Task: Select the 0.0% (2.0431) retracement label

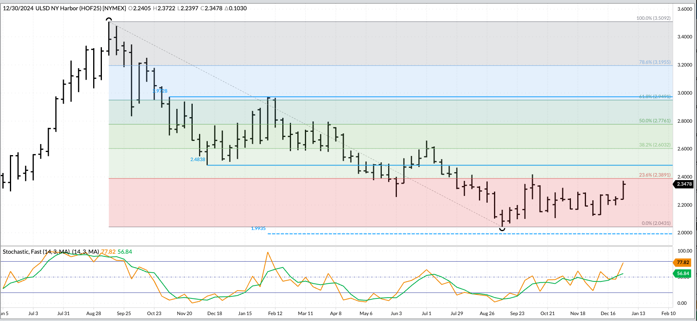Action: click(656, 223)
